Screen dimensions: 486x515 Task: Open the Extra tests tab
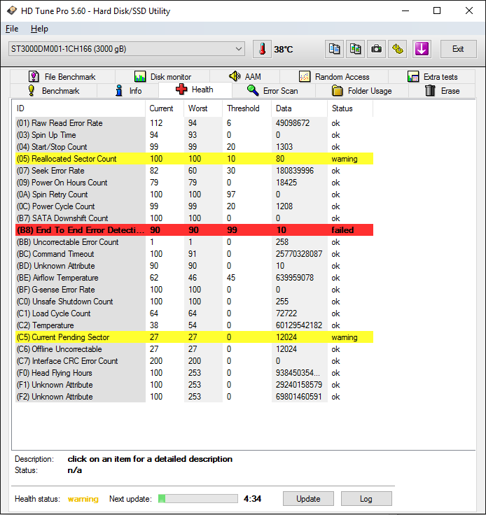pyautogui.click(x=432, y=77)
